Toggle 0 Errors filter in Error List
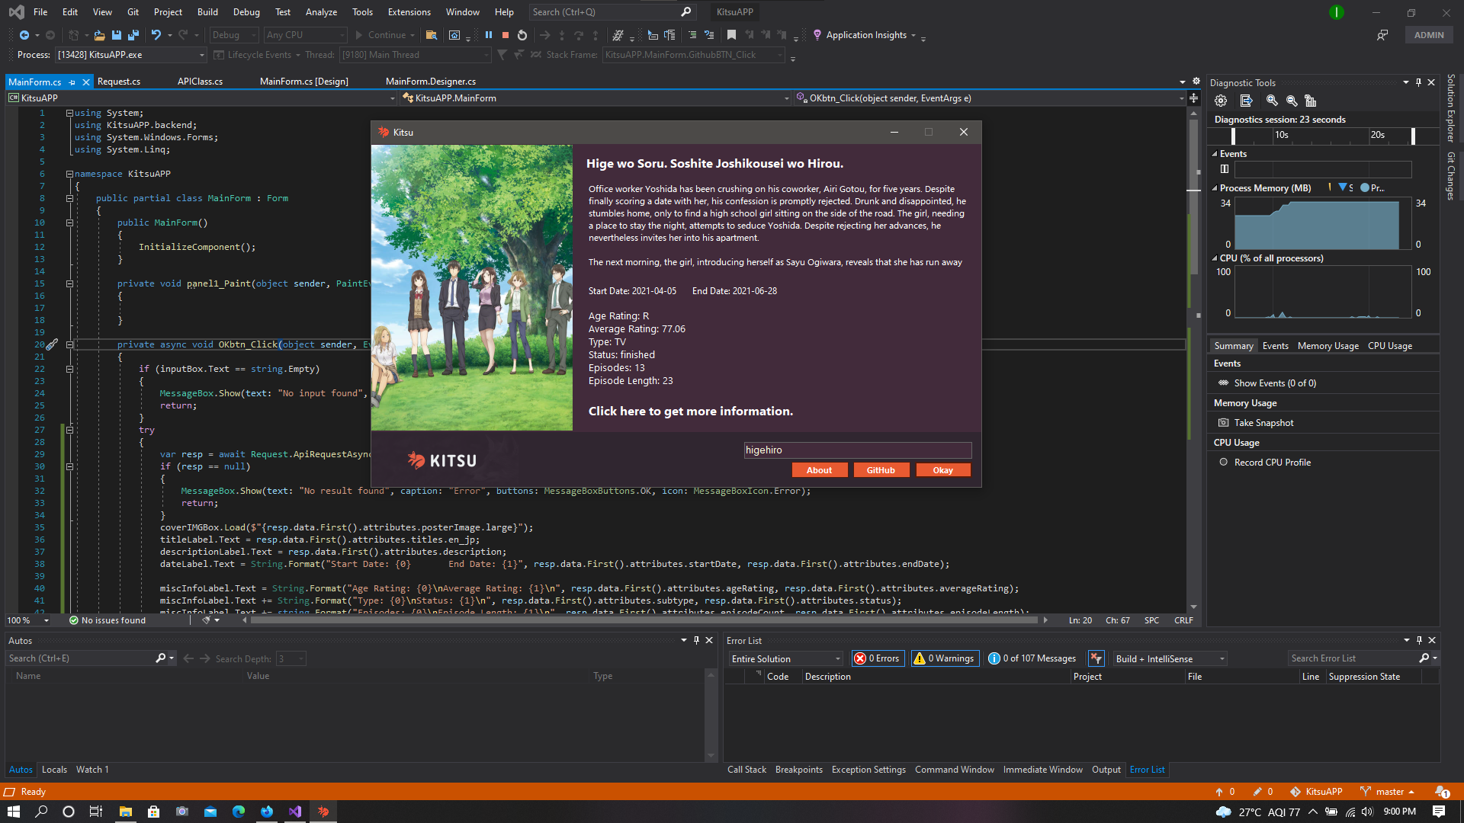1464x823 pixels. coord(878,658)
